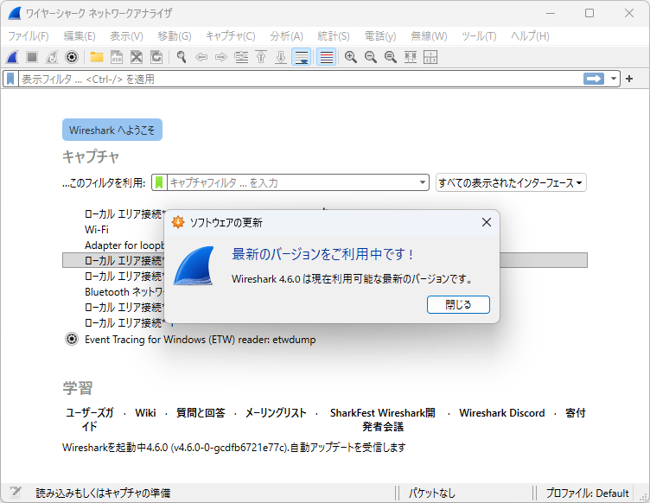Open the Wiki link

coord(145,412)
